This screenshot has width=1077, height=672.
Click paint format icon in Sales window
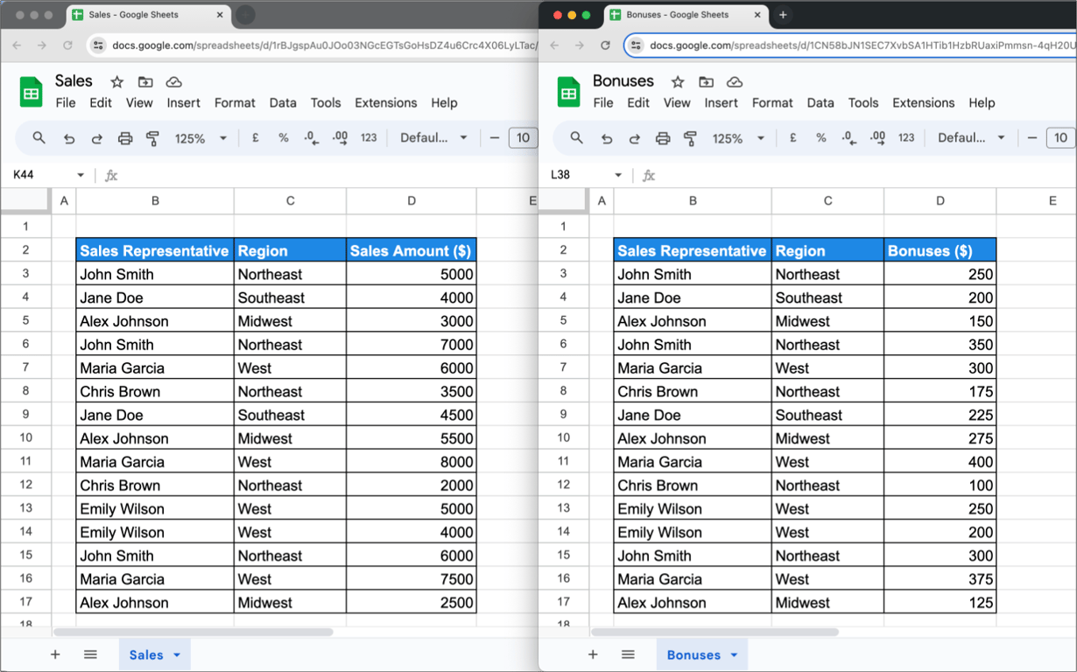(153, 138)
